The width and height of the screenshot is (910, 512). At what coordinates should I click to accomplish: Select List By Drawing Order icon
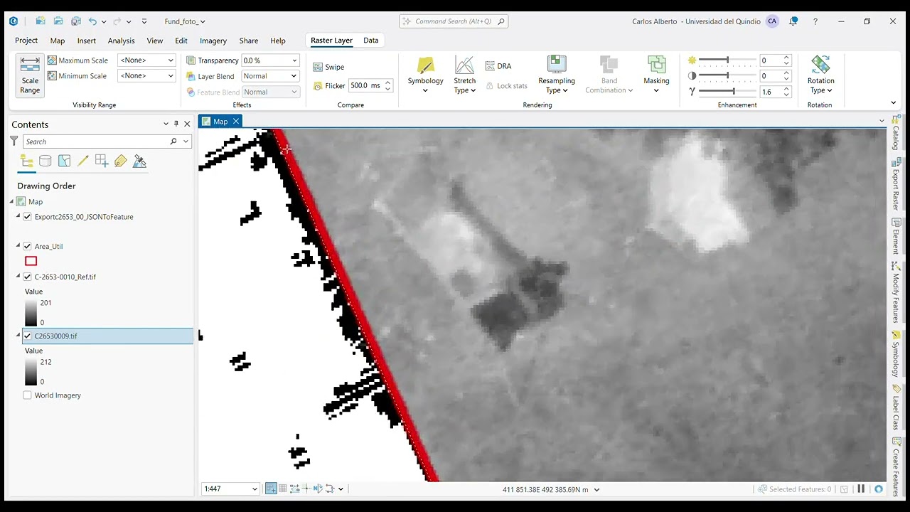coord(26,161)
